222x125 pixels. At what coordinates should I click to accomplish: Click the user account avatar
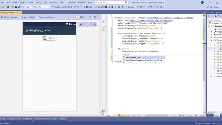pyautogui.click(x=202, y=2)
